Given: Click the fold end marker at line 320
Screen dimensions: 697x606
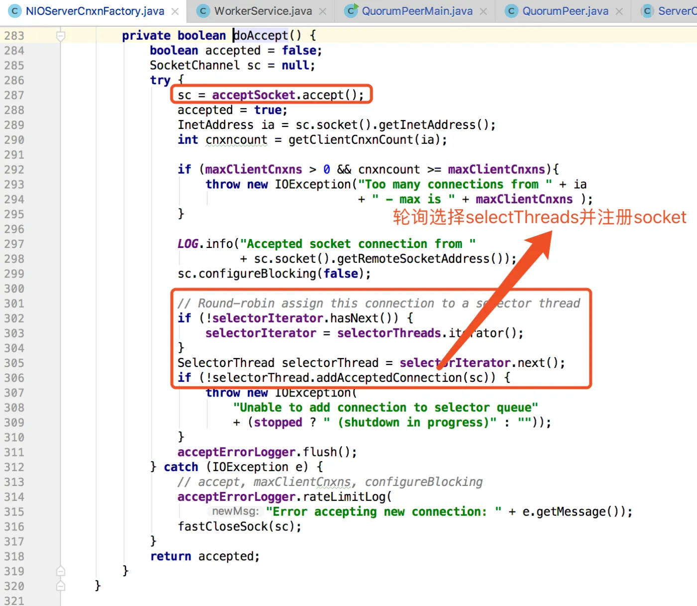Looking at the screenshot, I should (x=61, y=586).
